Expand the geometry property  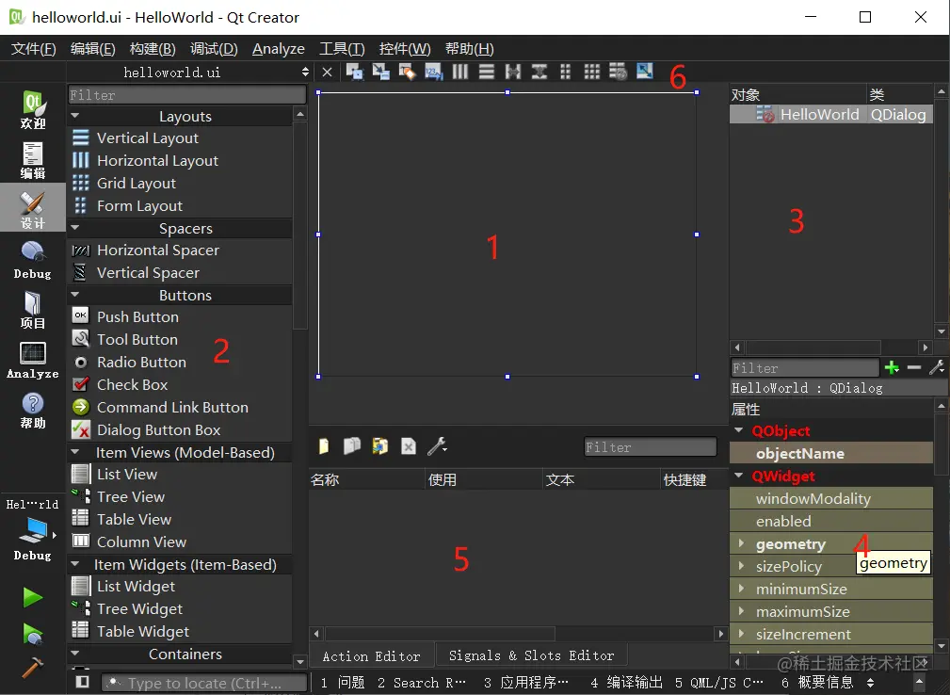741,543
